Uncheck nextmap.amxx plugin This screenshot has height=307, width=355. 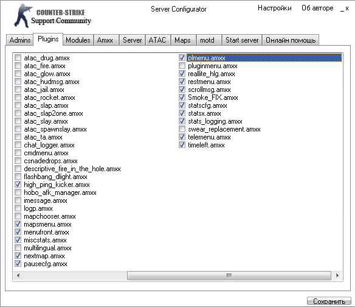coord(18,256)
